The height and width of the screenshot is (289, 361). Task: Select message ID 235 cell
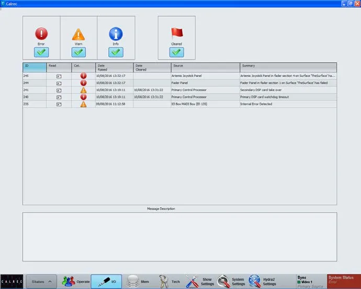click(35, 104)
